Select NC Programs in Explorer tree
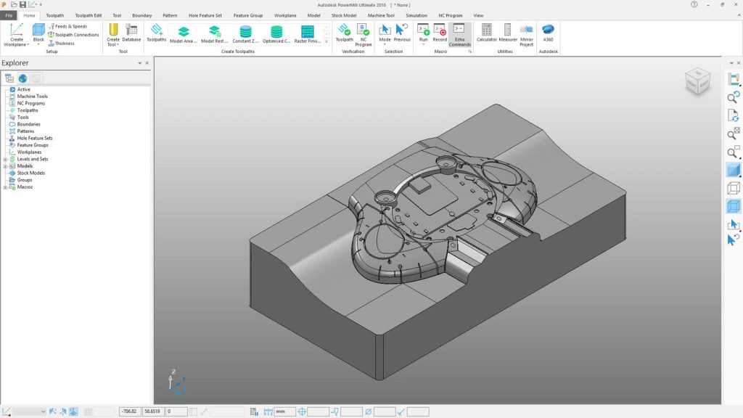This screenshot has width=743, height=418. pos(31,103)
